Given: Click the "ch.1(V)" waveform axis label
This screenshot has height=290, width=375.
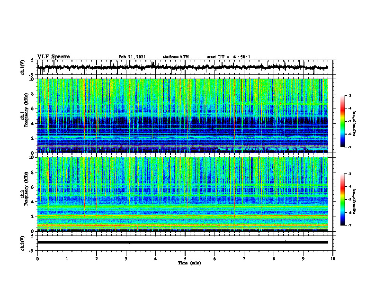Looking at the screenshot, I should tap(23, 67).
